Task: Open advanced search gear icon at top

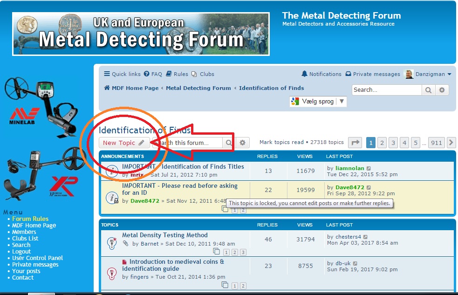Action: tap(442, 90)
